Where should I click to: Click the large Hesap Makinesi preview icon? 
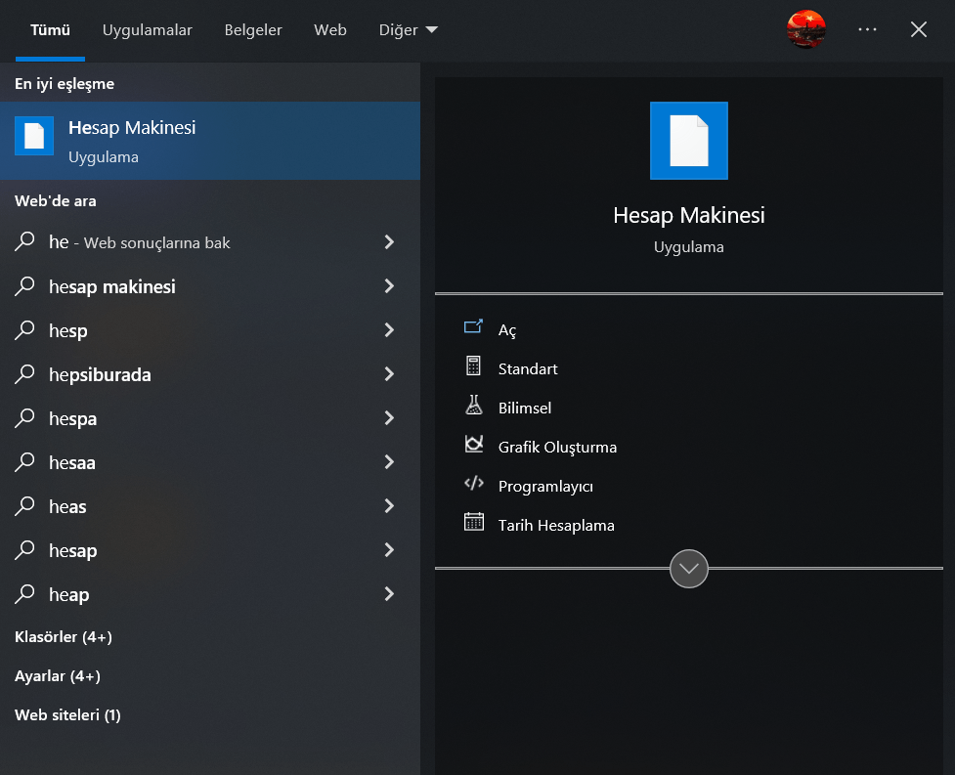tap(689, 141)
